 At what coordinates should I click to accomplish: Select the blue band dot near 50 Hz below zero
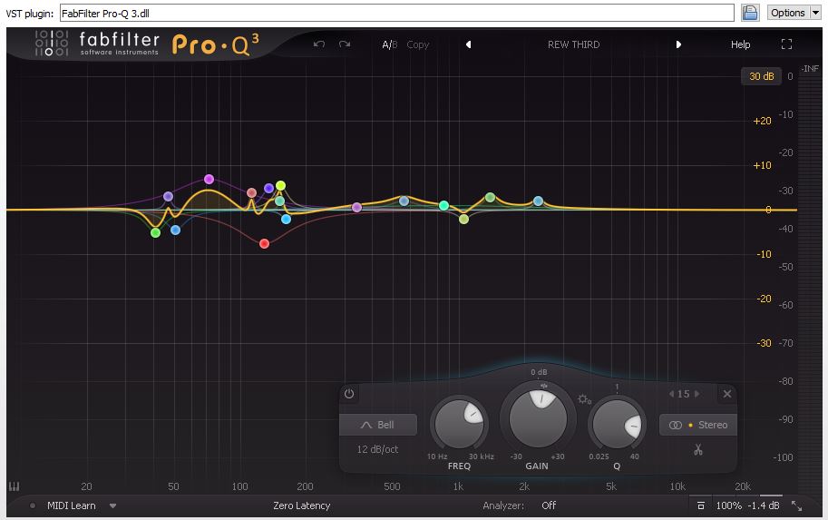[x=175, y=230]
